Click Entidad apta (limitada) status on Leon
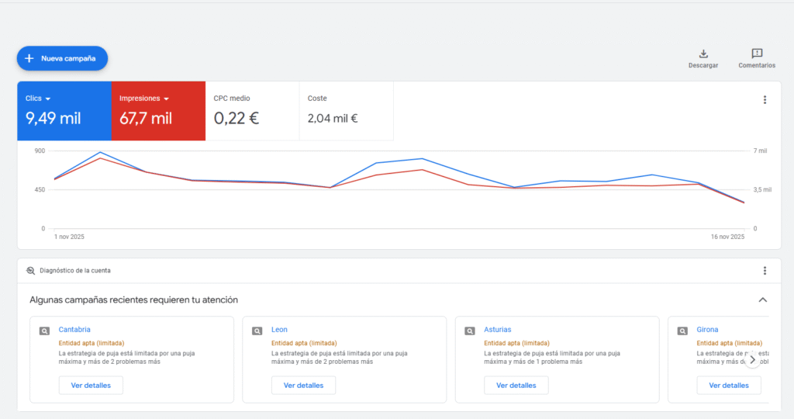The height and width of the screenshot is (419, 794). click(304, 343)
